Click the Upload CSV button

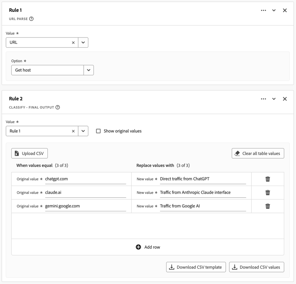[30, 153]
